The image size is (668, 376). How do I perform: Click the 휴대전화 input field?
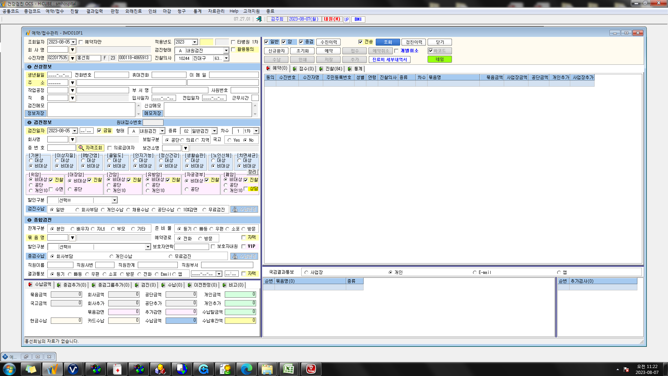[169, 75]
